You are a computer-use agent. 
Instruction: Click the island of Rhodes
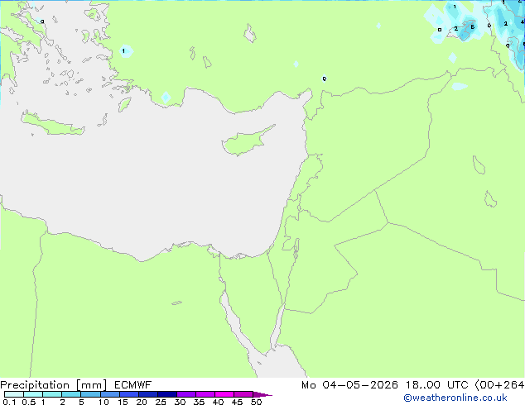[x=124, y=104]
